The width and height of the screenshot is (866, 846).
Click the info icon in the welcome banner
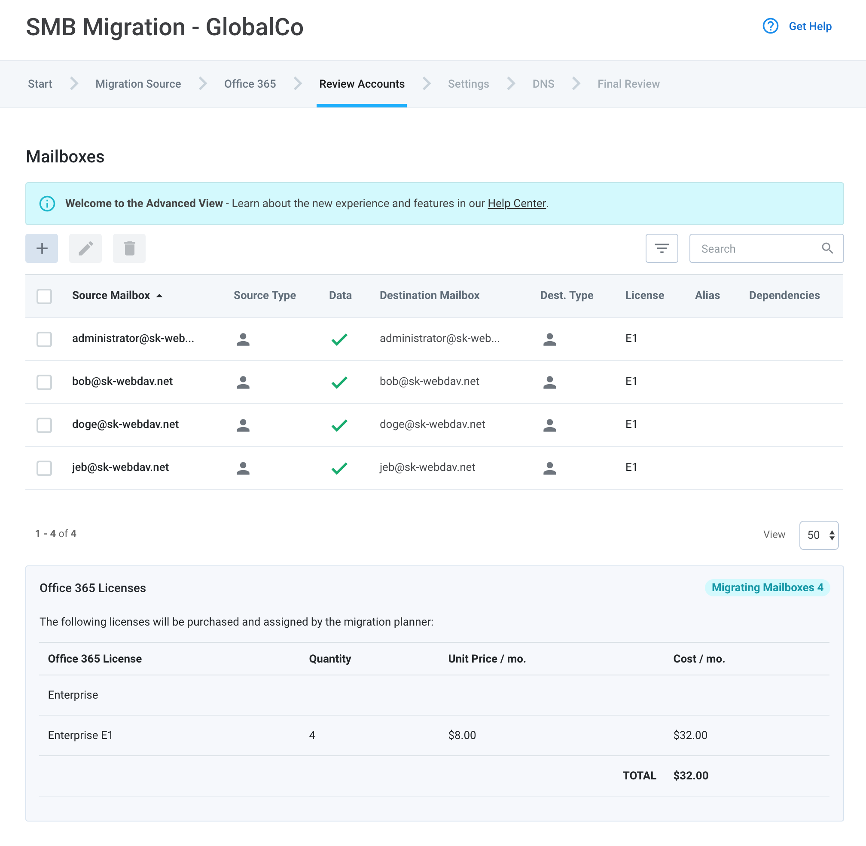point(47,204)
